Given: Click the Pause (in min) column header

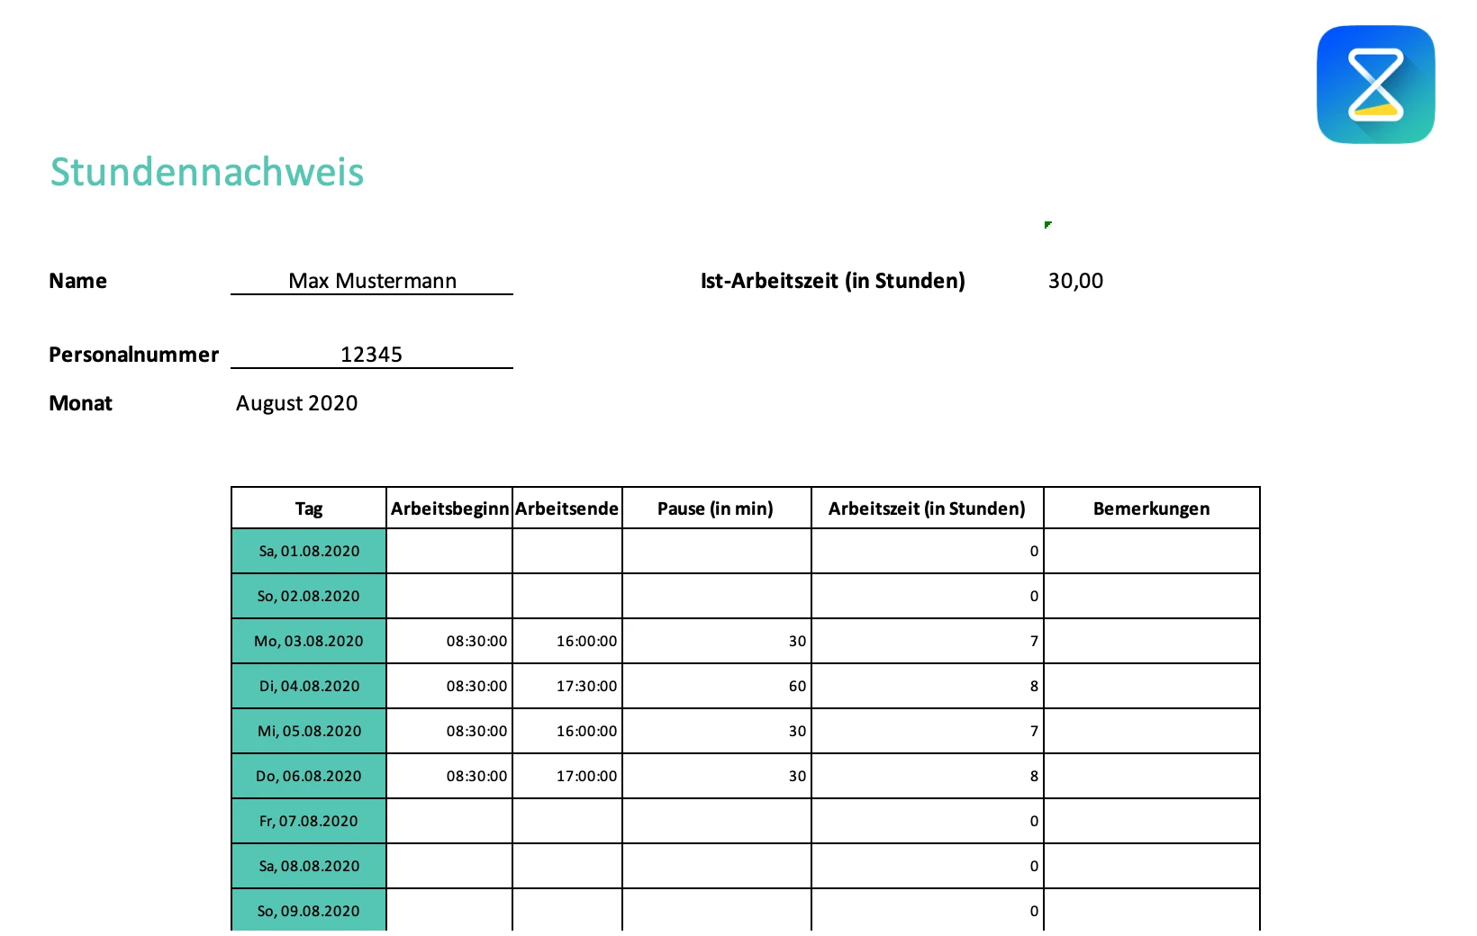Looking at the screenshot, I should (x=716, y=508).
